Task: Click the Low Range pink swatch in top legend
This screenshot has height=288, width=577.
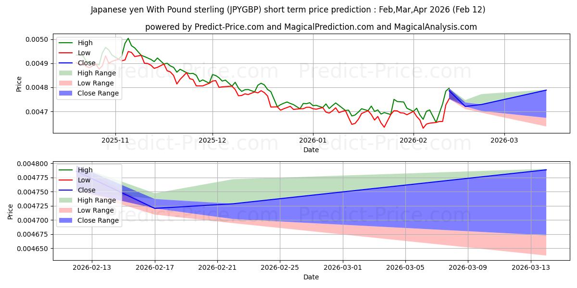Action: coord(67,83)
